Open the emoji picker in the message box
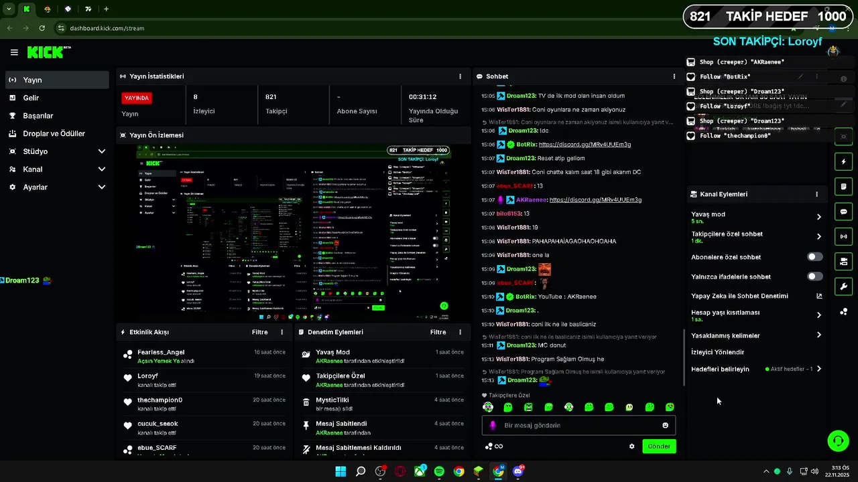The width and height of the screenshot is (858, 482). pos(665,425)
